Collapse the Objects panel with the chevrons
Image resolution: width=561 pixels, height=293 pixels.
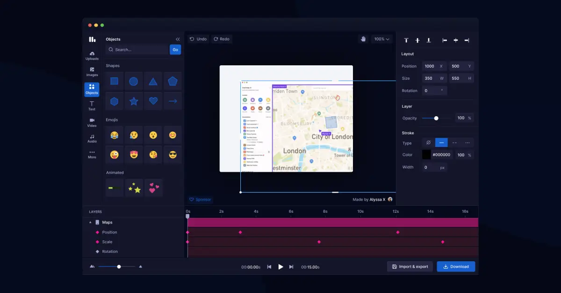178,39
